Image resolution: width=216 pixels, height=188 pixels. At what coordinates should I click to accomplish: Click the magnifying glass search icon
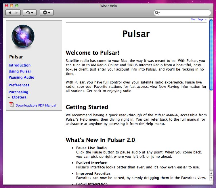tap(157, 13)
